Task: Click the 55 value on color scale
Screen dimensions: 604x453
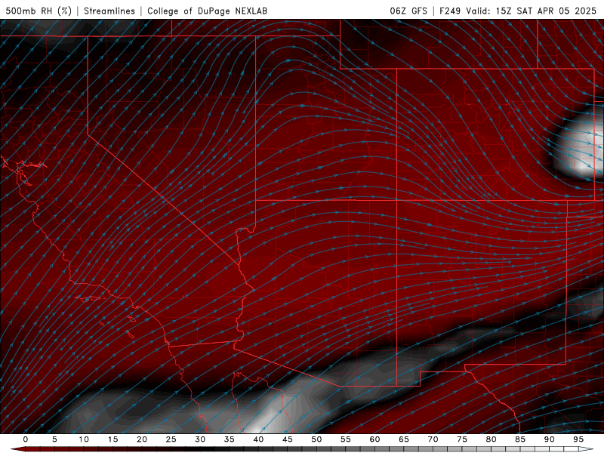Action: (x=346, y=439)
